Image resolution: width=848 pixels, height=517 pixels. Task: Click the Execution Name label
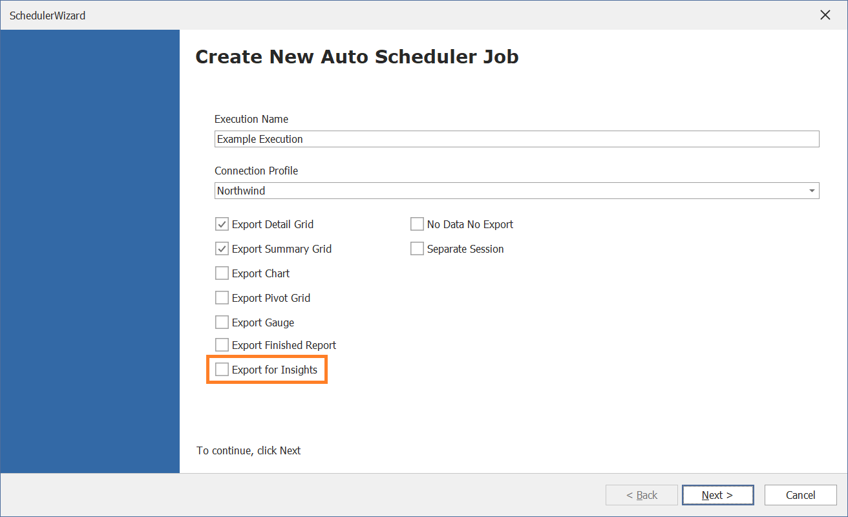tap(251, 119)
